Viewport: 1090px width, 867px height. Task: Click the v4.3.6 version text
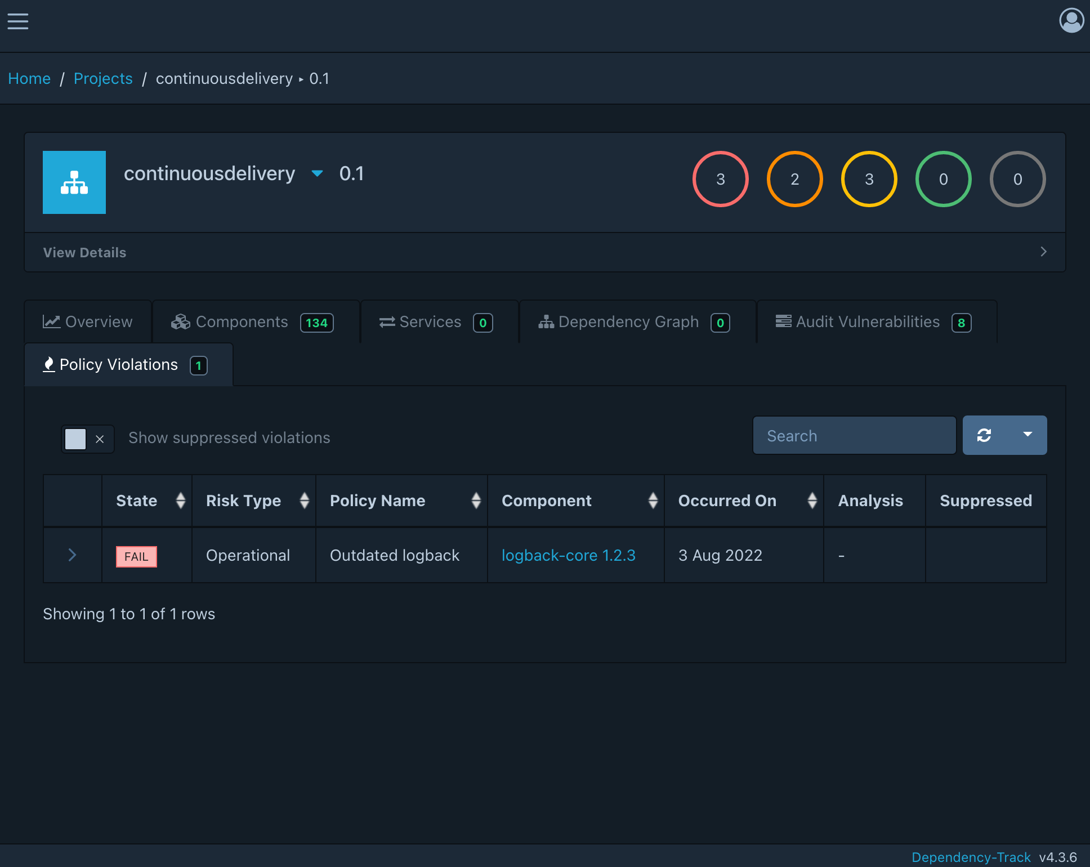1058,857
